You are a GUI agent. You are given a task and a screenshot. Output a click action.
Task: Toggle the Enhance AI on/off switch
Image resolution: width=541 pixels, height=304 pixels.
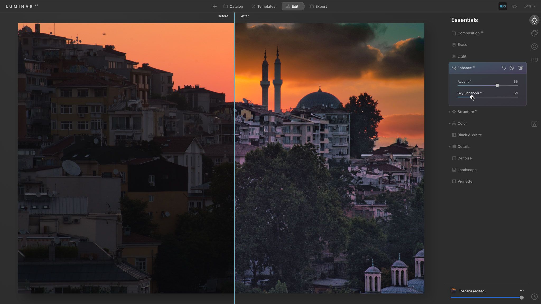pos(520,68)
